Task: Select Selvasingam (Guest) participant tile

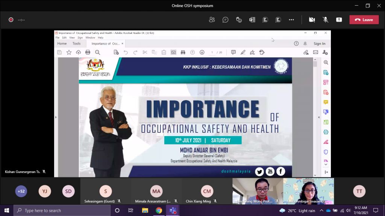Action: click(106, 191)
